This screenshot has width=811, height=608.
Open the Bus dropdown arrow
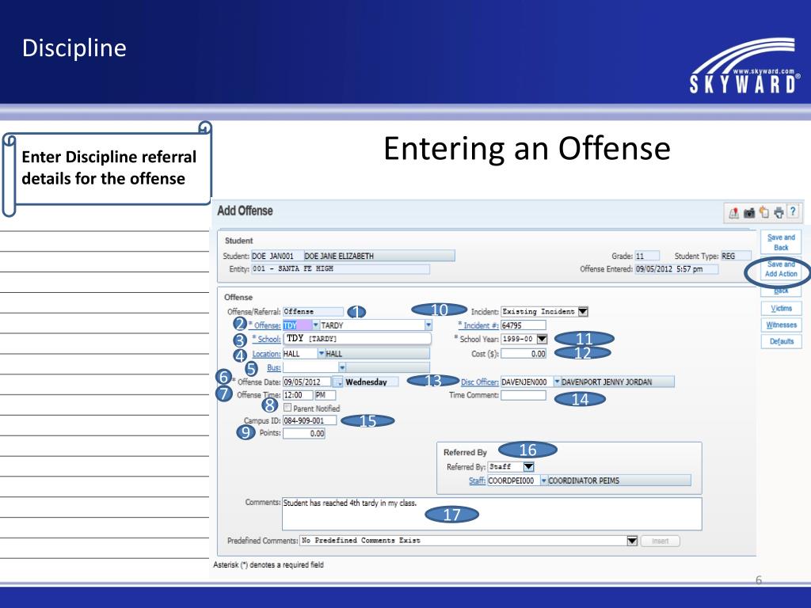pyautogui.click(x=341, y=367)
